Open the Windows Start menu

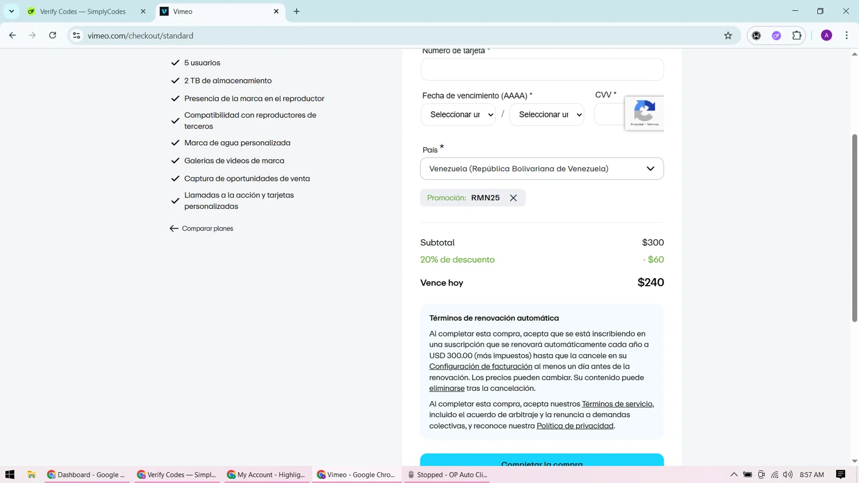[10, 474]
